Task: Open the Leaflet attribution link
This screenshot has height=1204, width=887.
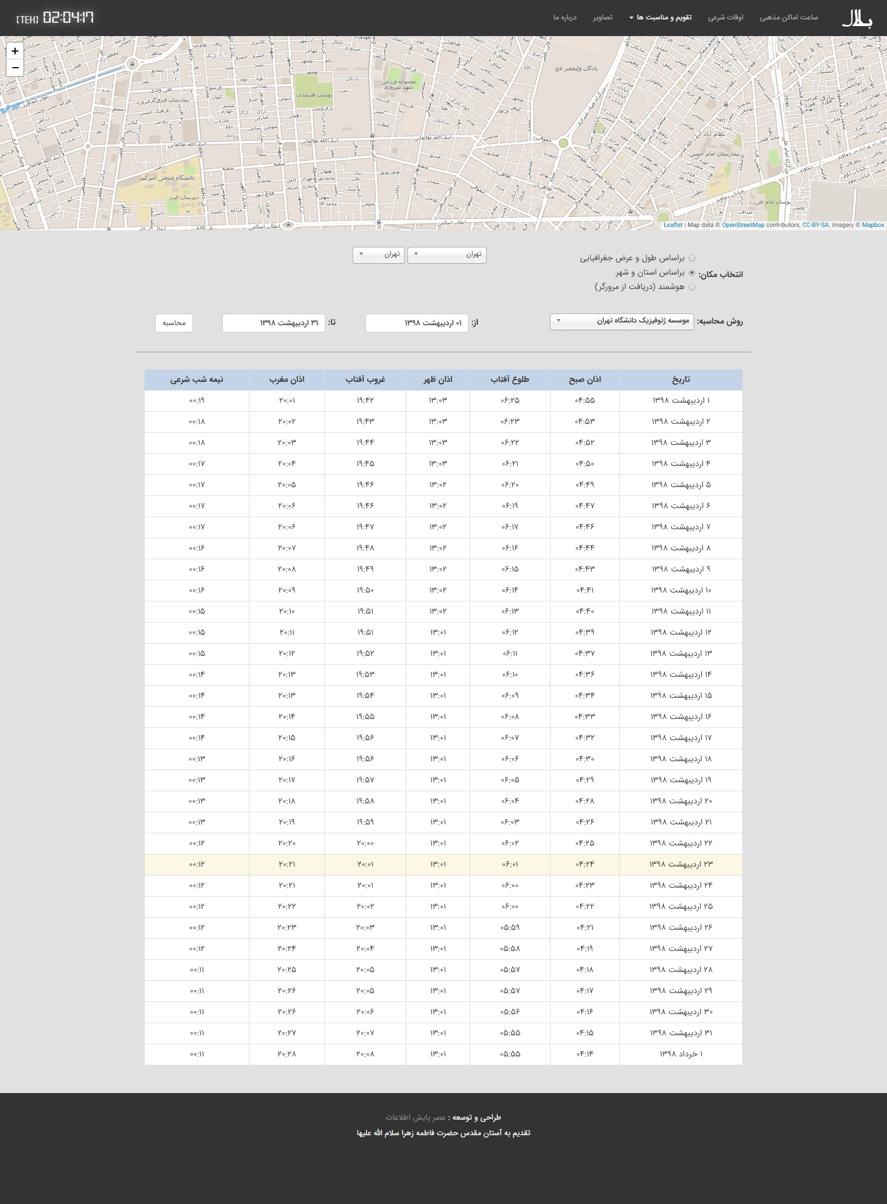Action: click(x=673, y=225)
